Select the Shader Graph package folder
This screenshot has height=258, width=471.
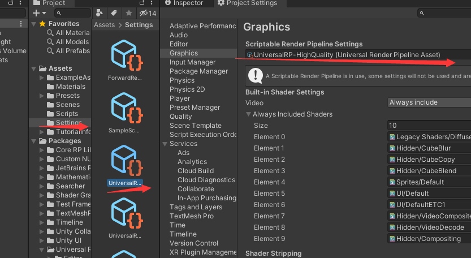[x=68, y=195]
